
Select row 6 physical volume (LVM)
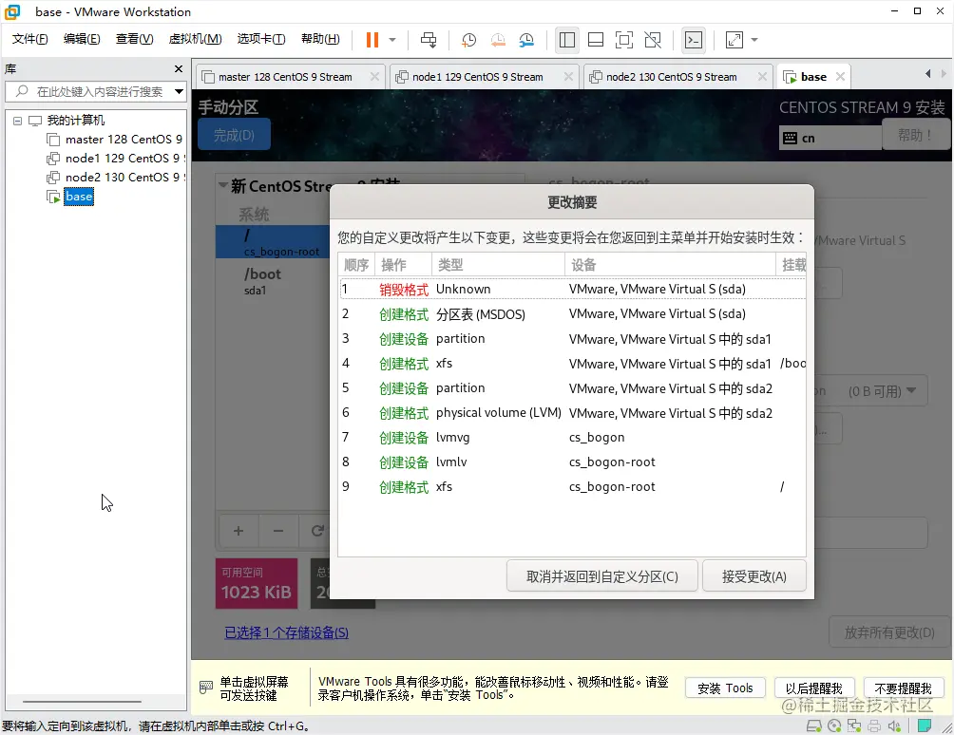[x=573, y=413]
